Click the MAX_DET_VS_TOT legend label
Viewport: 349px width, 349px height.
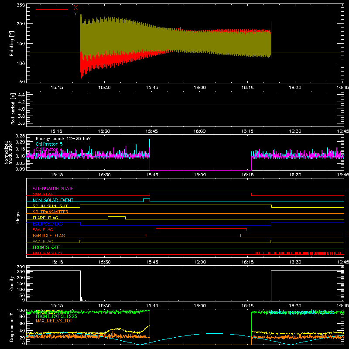pos(54,321)
